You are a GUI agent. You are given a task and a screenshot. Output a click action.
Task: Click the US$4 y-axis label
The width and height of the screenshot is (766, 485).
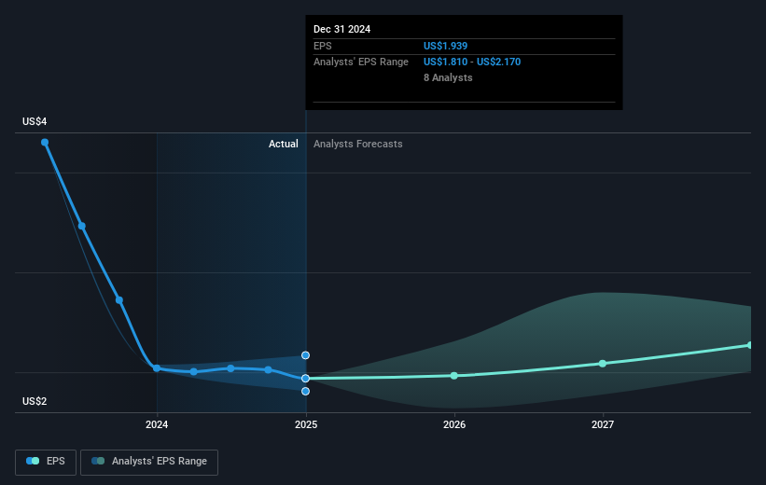pos(35,121)
